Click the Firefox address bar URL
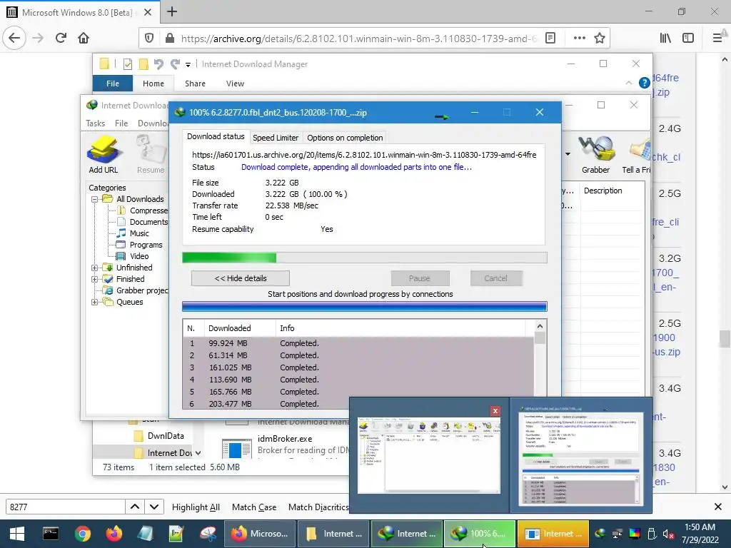This screenshot has width=731, height=548. [359, 39]
